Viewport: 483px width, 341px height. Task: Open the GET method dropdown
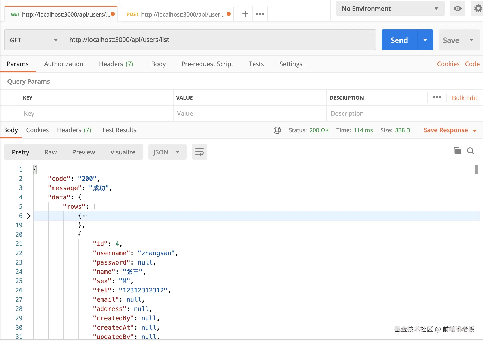pos(34,40)
